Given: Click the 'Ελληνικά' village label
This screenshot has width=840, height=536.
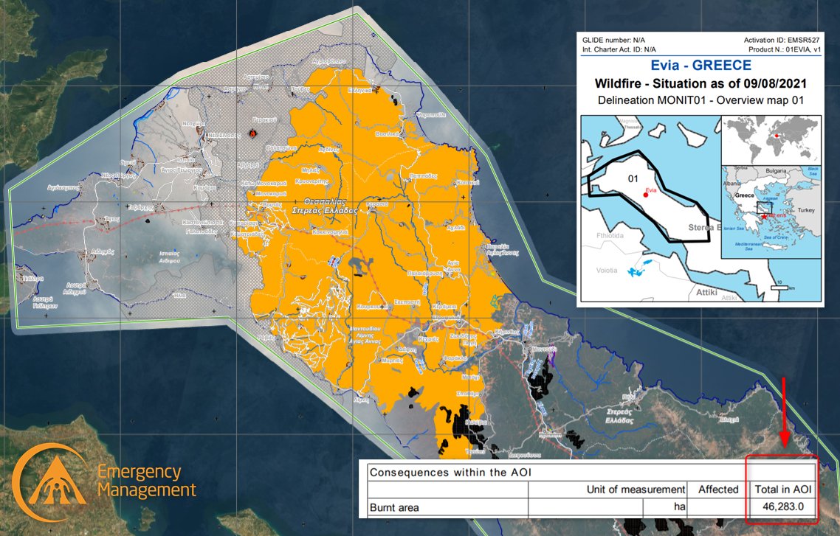Looking at the screenshot, I should pos(359,91).
